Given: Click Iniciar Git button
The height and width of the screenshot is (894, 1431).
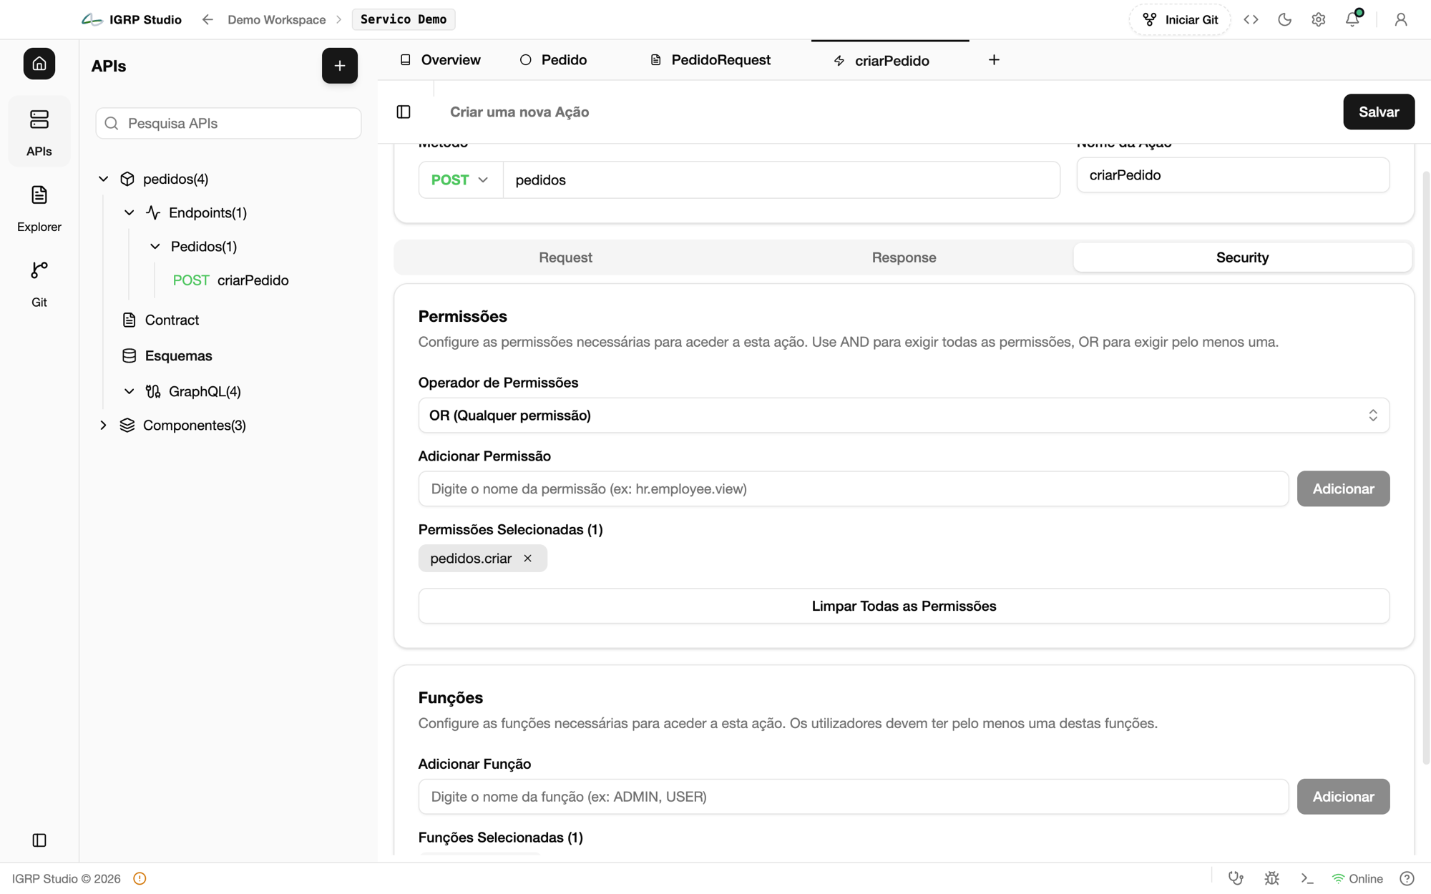Looking at the screenshot, I should (x=1180, y=19).
